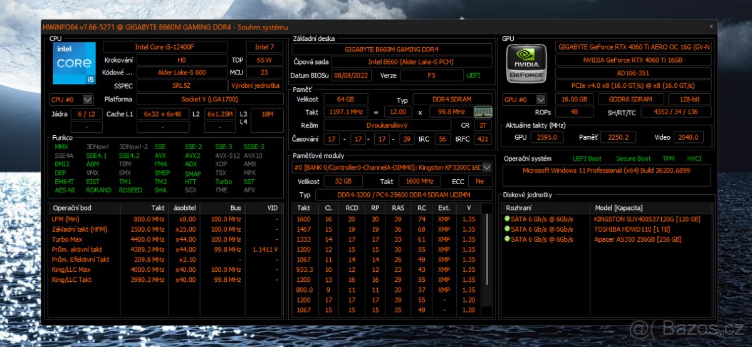The height and width of the screenshot is (347, 752).
Task: Click the AES-NI feature label
Action: (x=64, y=190)
